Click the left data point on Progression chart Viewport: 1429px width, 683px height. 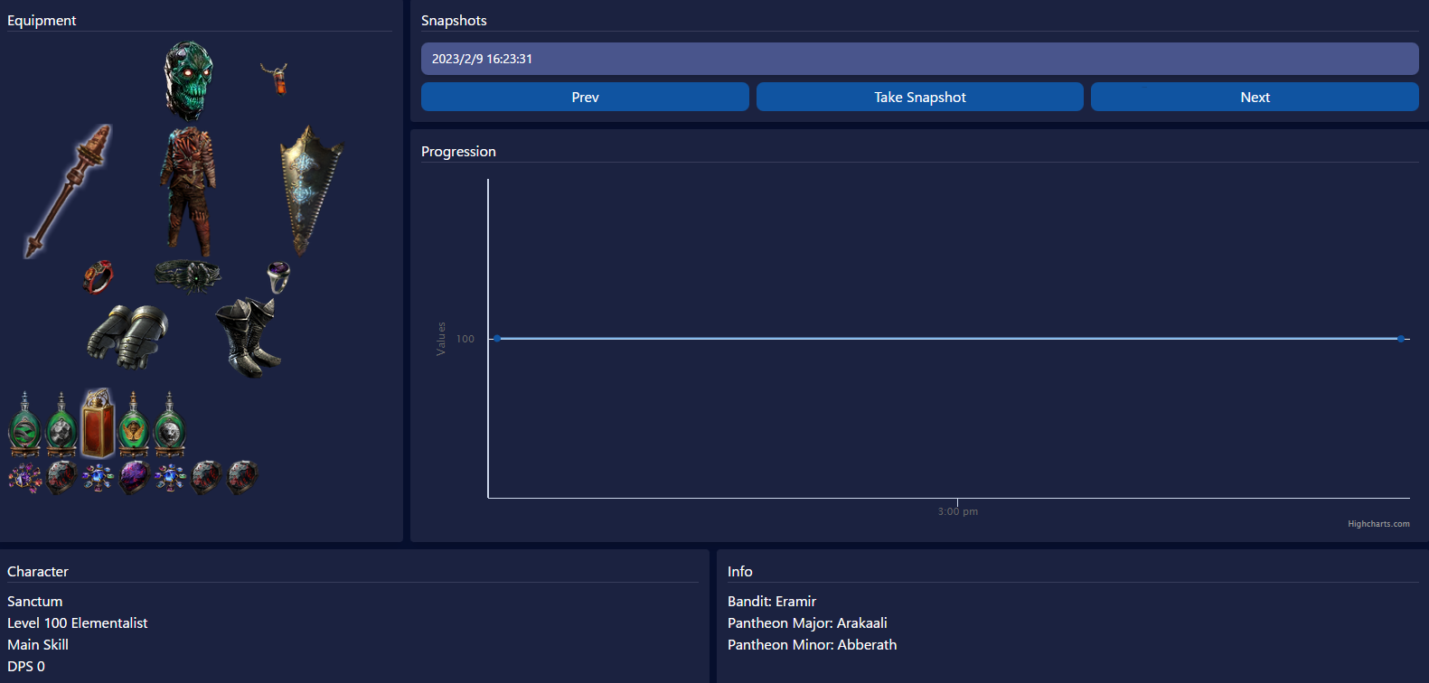(497, 339)
